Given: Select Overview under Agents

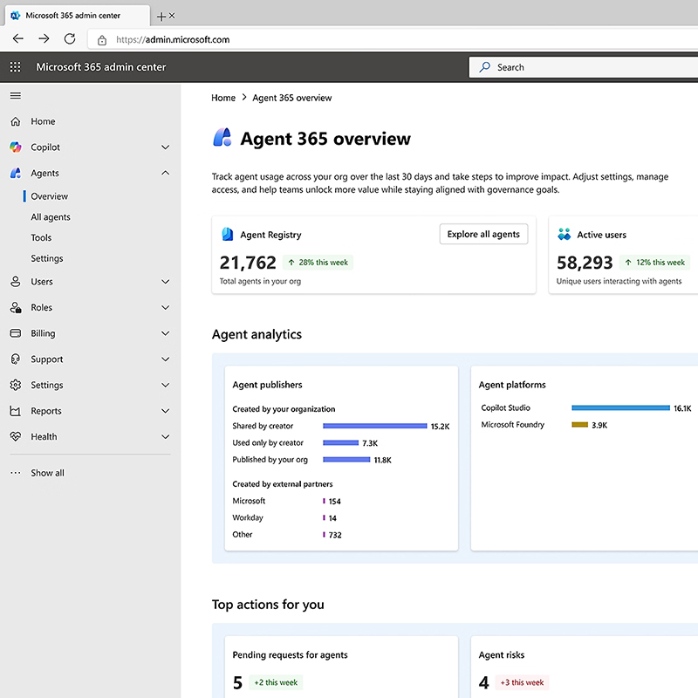Looking at the screenshot, I should click(x=50, y=196).
